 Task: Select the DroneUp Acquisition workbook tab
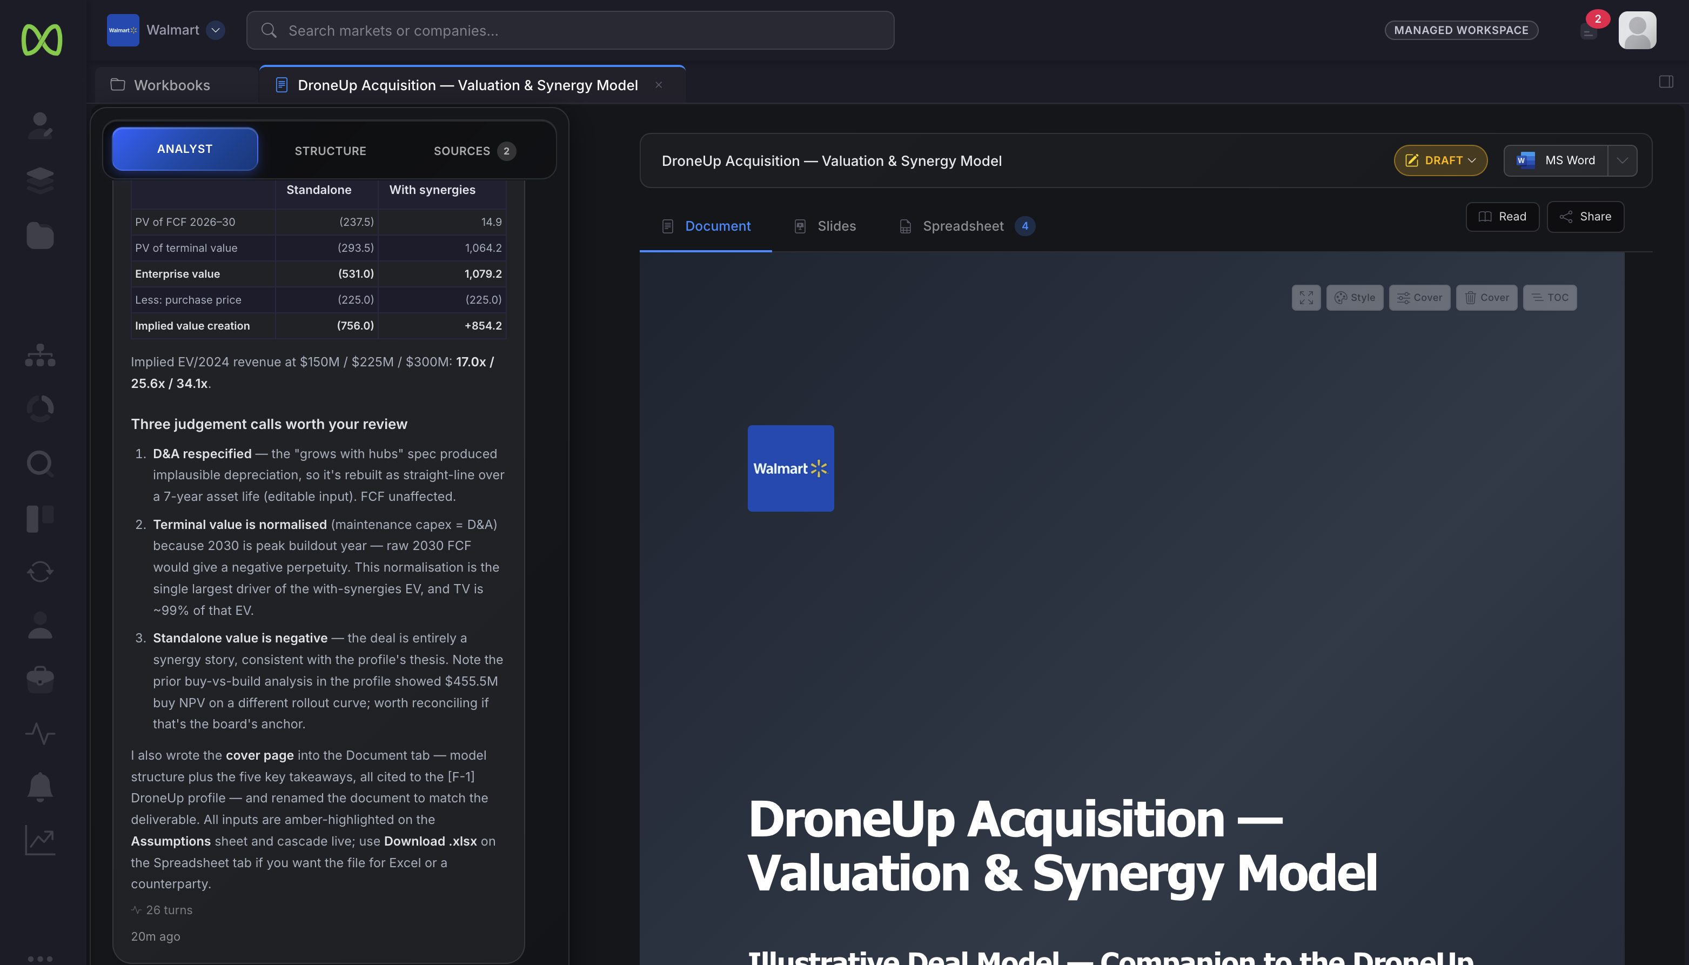(x=472, y=85)
